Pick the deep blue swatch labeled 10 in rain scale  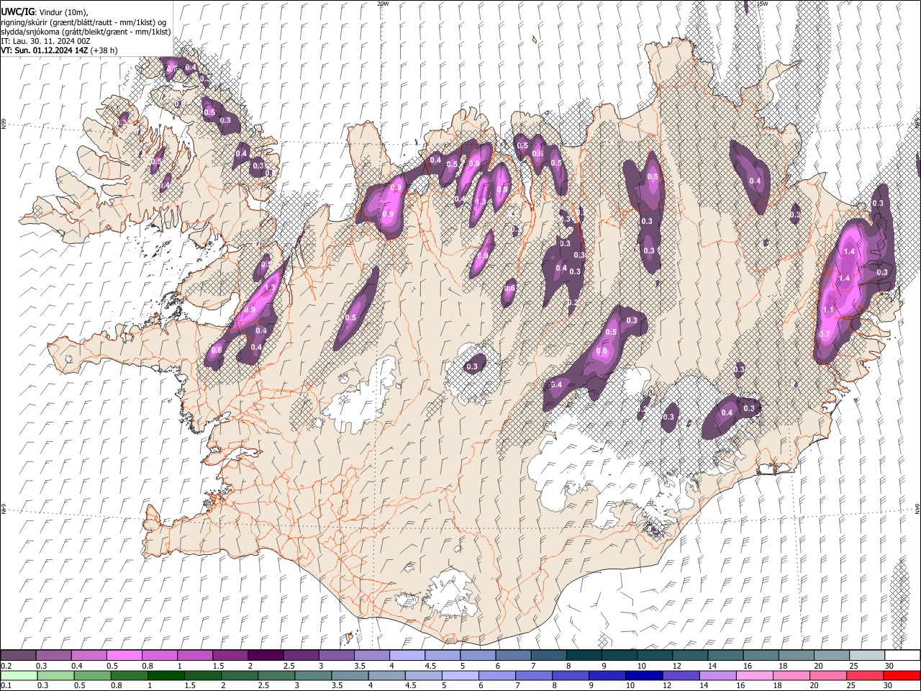point(645,675)
